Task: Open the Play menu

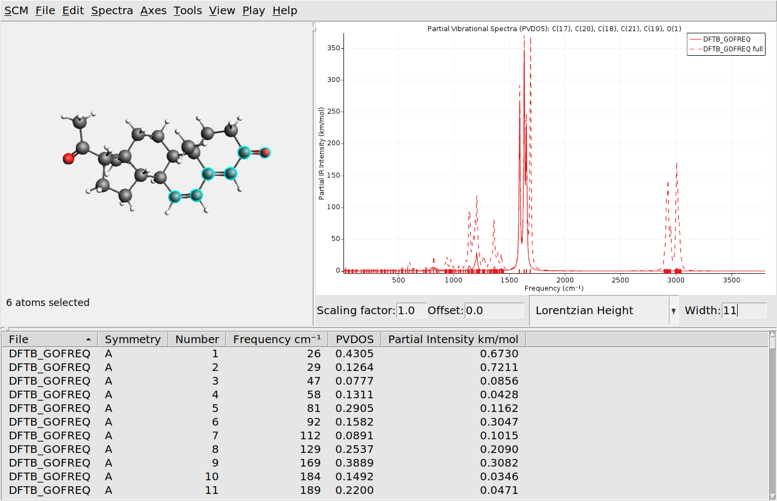Action: (x=253, y=10)
